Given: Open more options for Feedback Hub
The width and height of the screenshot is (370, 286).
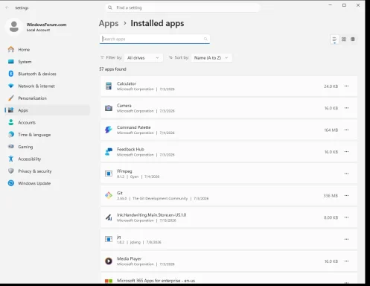Looking at the screenshot, I should [x=346, y=152].
